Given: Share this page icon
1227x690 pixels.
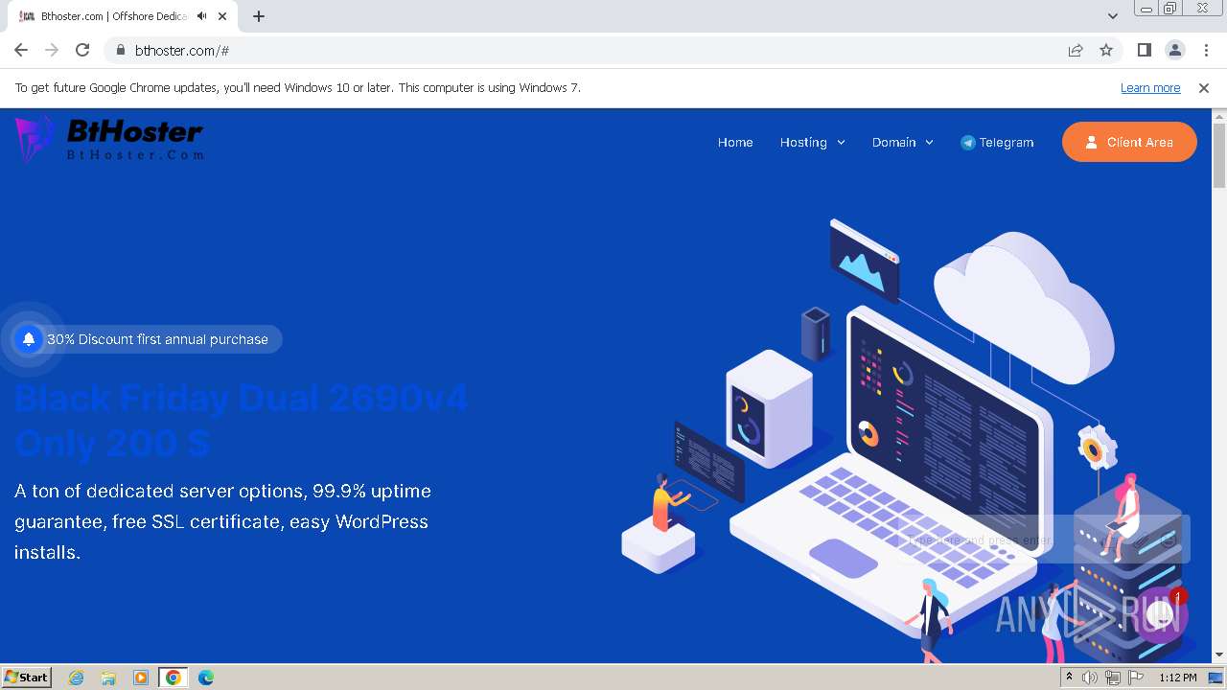Looking at the screenshot, I should click(1076, 50).
